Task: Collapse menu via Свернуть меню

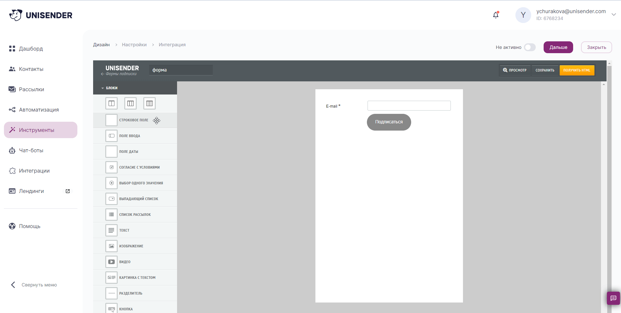Action: pyautogui.click(x=34, y=285)
